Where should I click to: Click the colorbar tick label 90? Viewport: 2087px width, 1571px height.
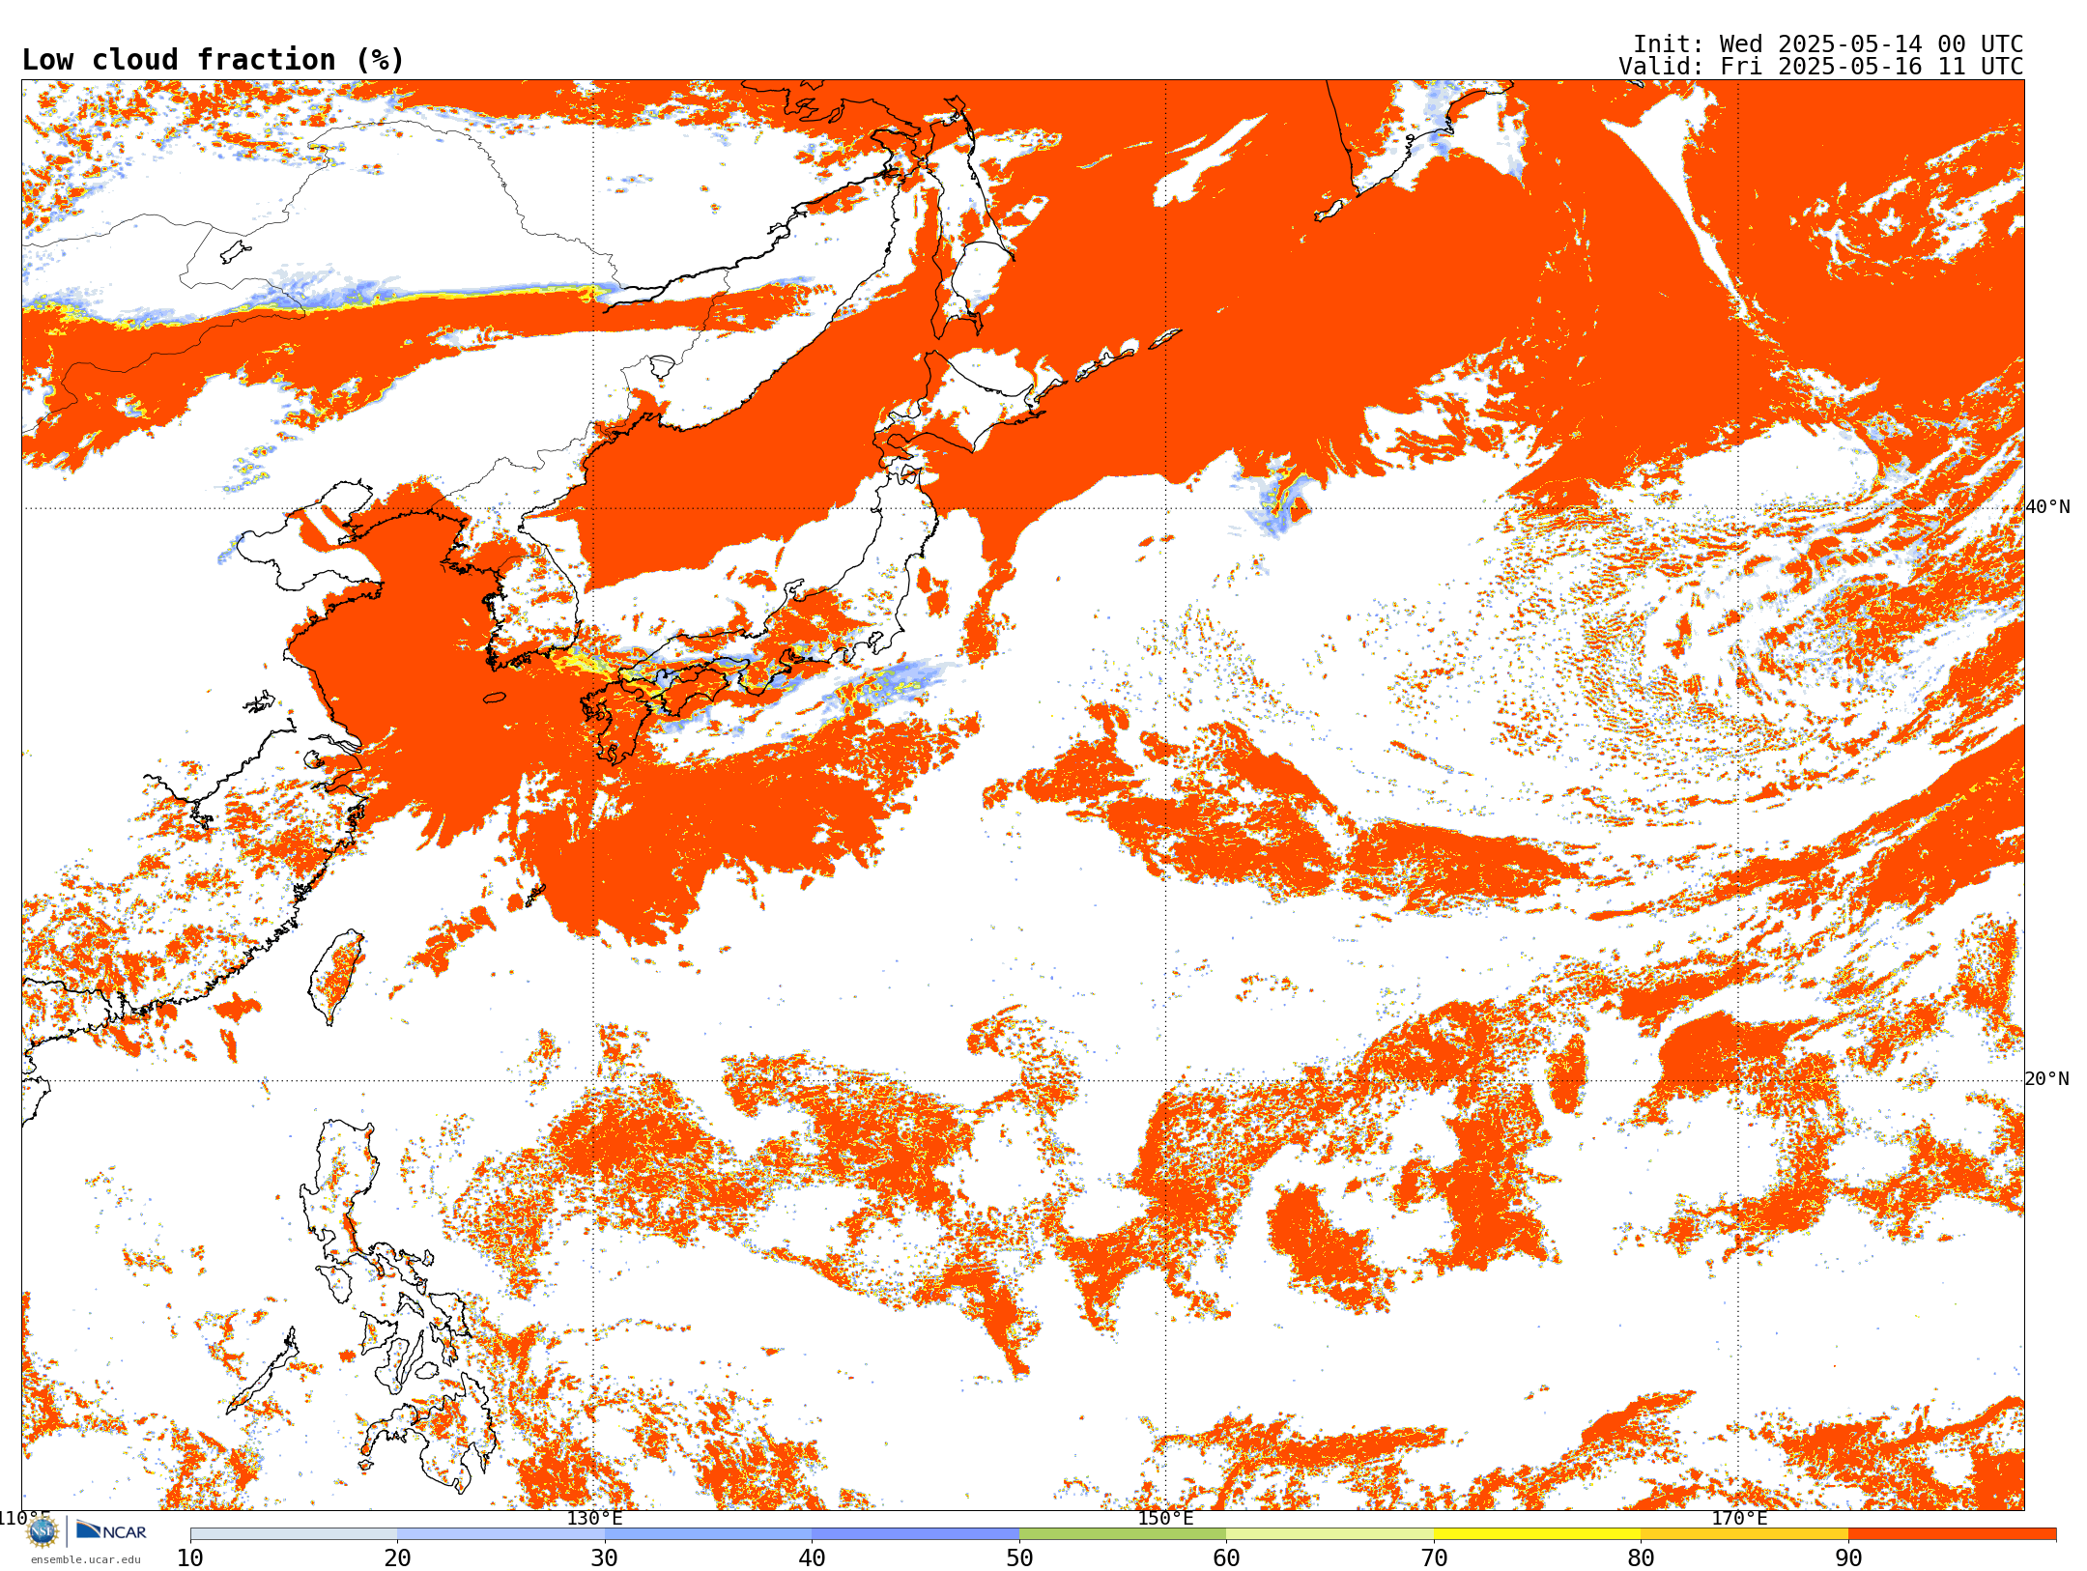pos(1848,1558)
